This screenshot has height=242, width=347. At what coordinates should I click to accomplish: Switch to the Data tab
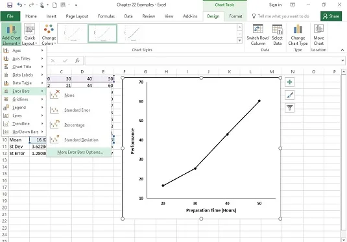click(x=128, y=16)
